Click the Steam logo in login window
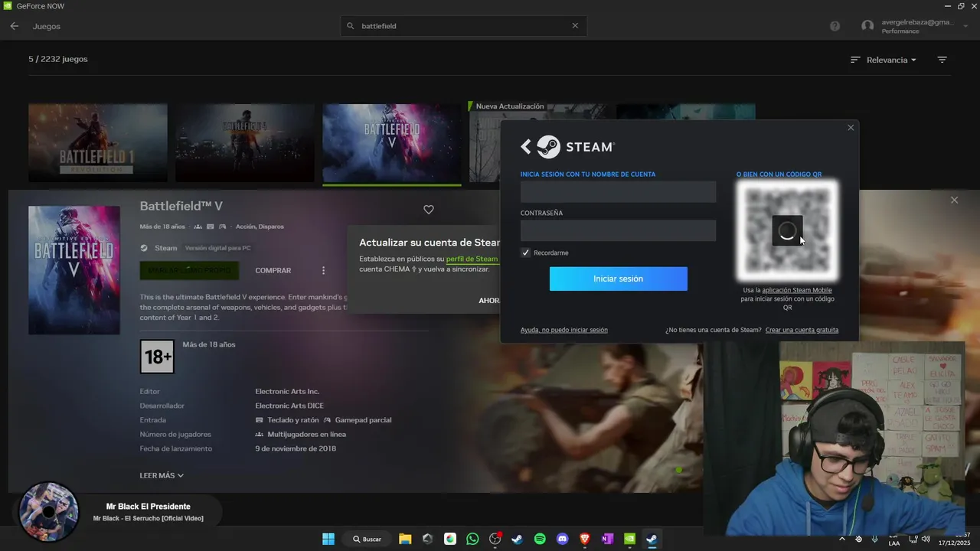Screen dimensions: 980x551 tap(576, 147)
